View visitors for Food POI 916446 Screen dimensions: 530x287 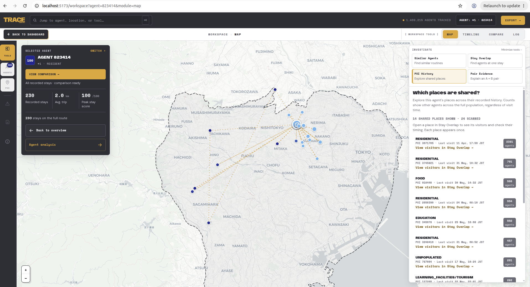point(444,187)
